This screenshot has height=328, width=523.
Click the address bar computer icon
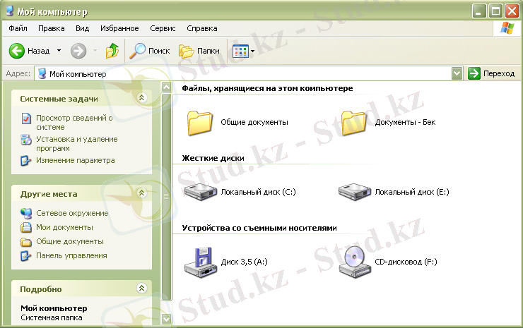pos(42,73)
